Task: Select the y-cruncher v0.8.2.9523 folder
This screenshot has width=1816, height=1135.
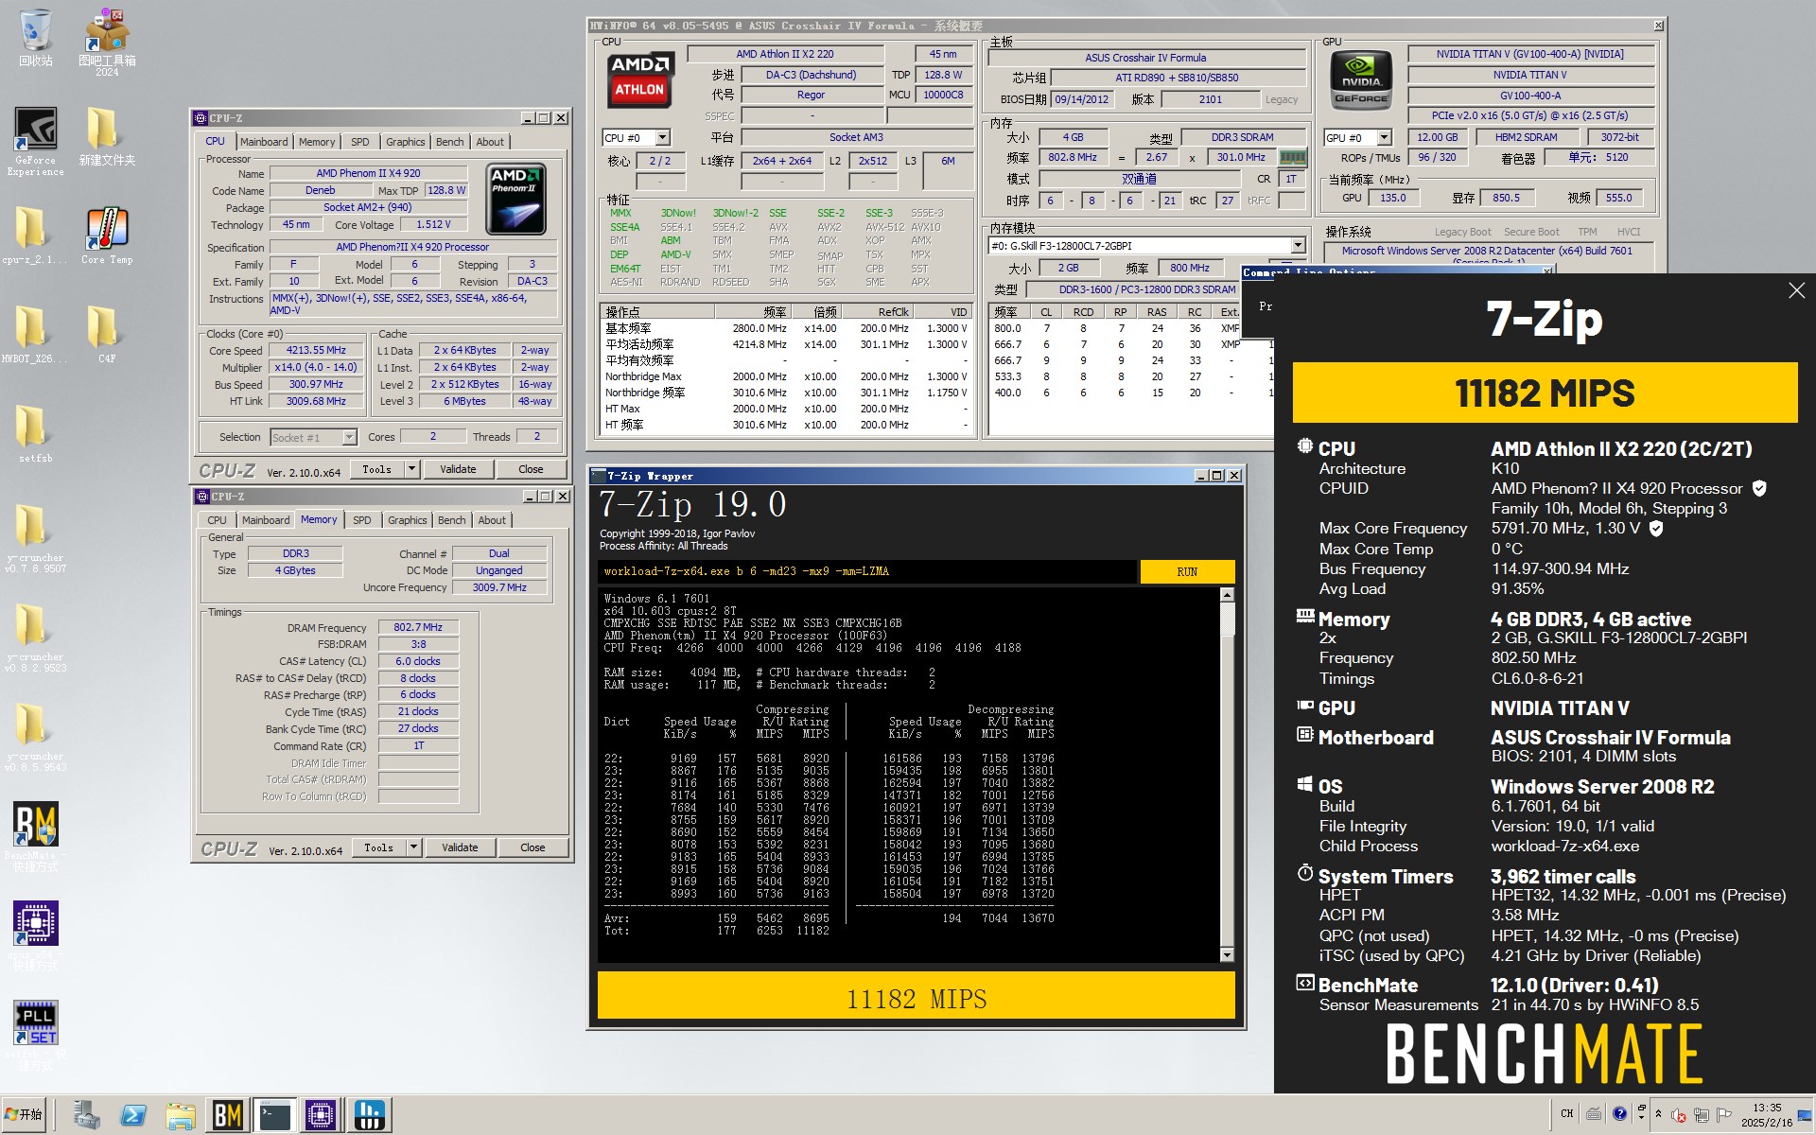Action: click(x=35, y=637)
